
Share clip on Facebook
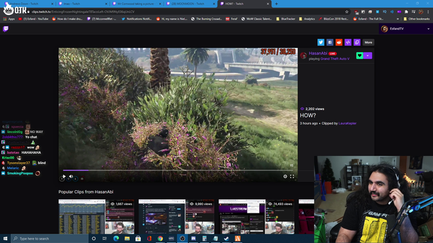click(x=329, y=43)
